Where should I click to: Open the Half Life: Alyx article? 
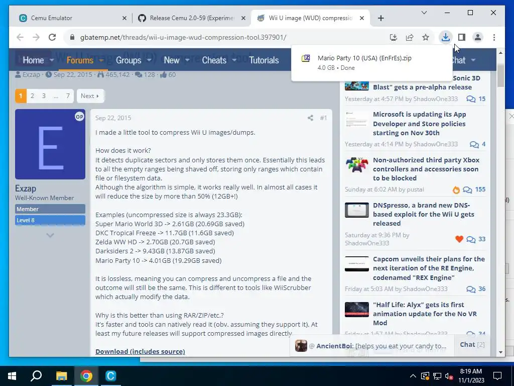point(425,314)
